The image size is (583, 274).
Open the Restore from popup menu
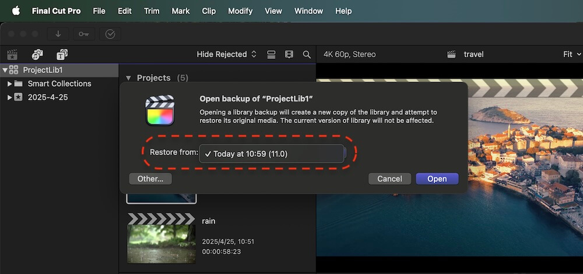pos(272,153)
